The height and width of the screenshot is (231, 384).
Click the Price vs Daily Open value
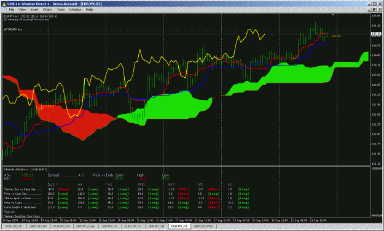[119, 179]
